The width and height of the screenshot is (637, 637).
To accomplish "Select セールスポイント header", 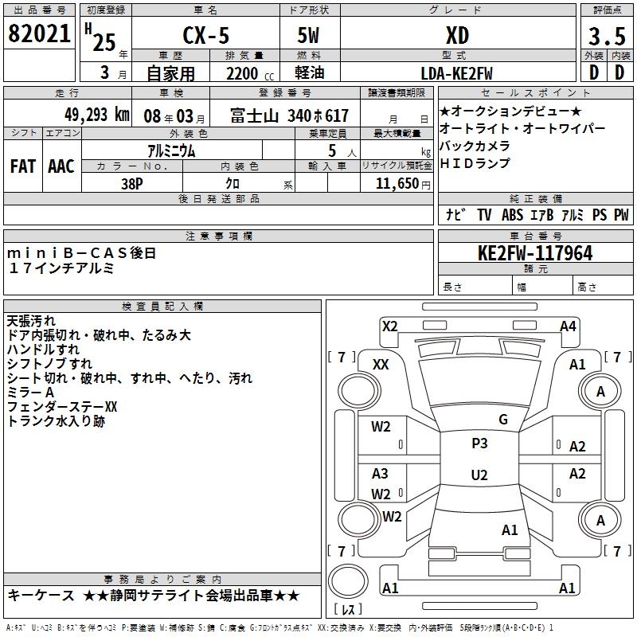I will [x=535, y=92].
